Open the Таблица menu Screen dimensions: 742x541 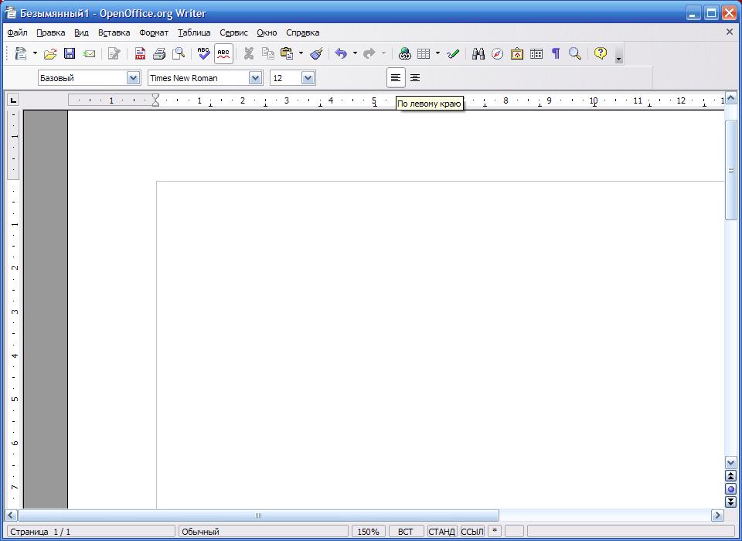[x=194, y=32]
